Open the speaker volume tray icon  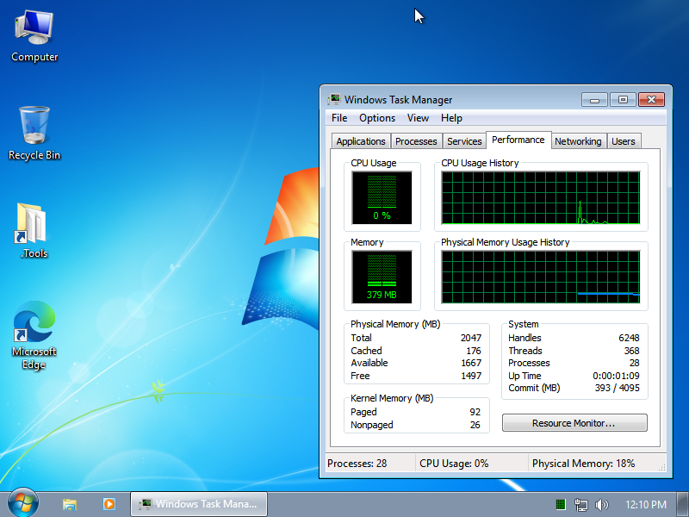click(603, 504)
